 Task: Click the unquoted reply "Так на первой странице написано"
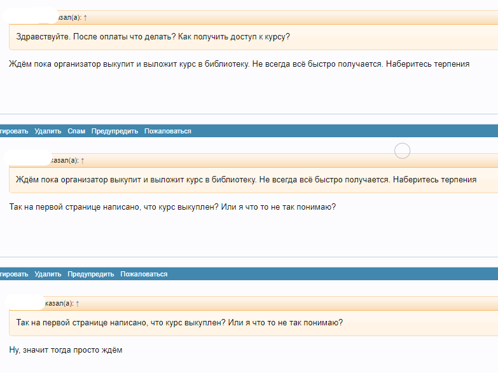173,207
